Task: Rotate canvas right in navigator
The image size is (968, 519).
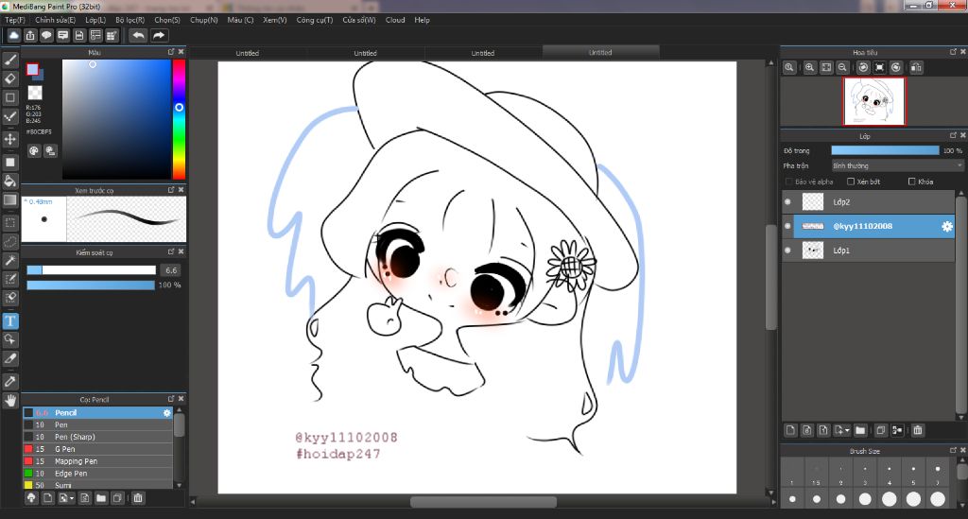Action: coord(896,67)
